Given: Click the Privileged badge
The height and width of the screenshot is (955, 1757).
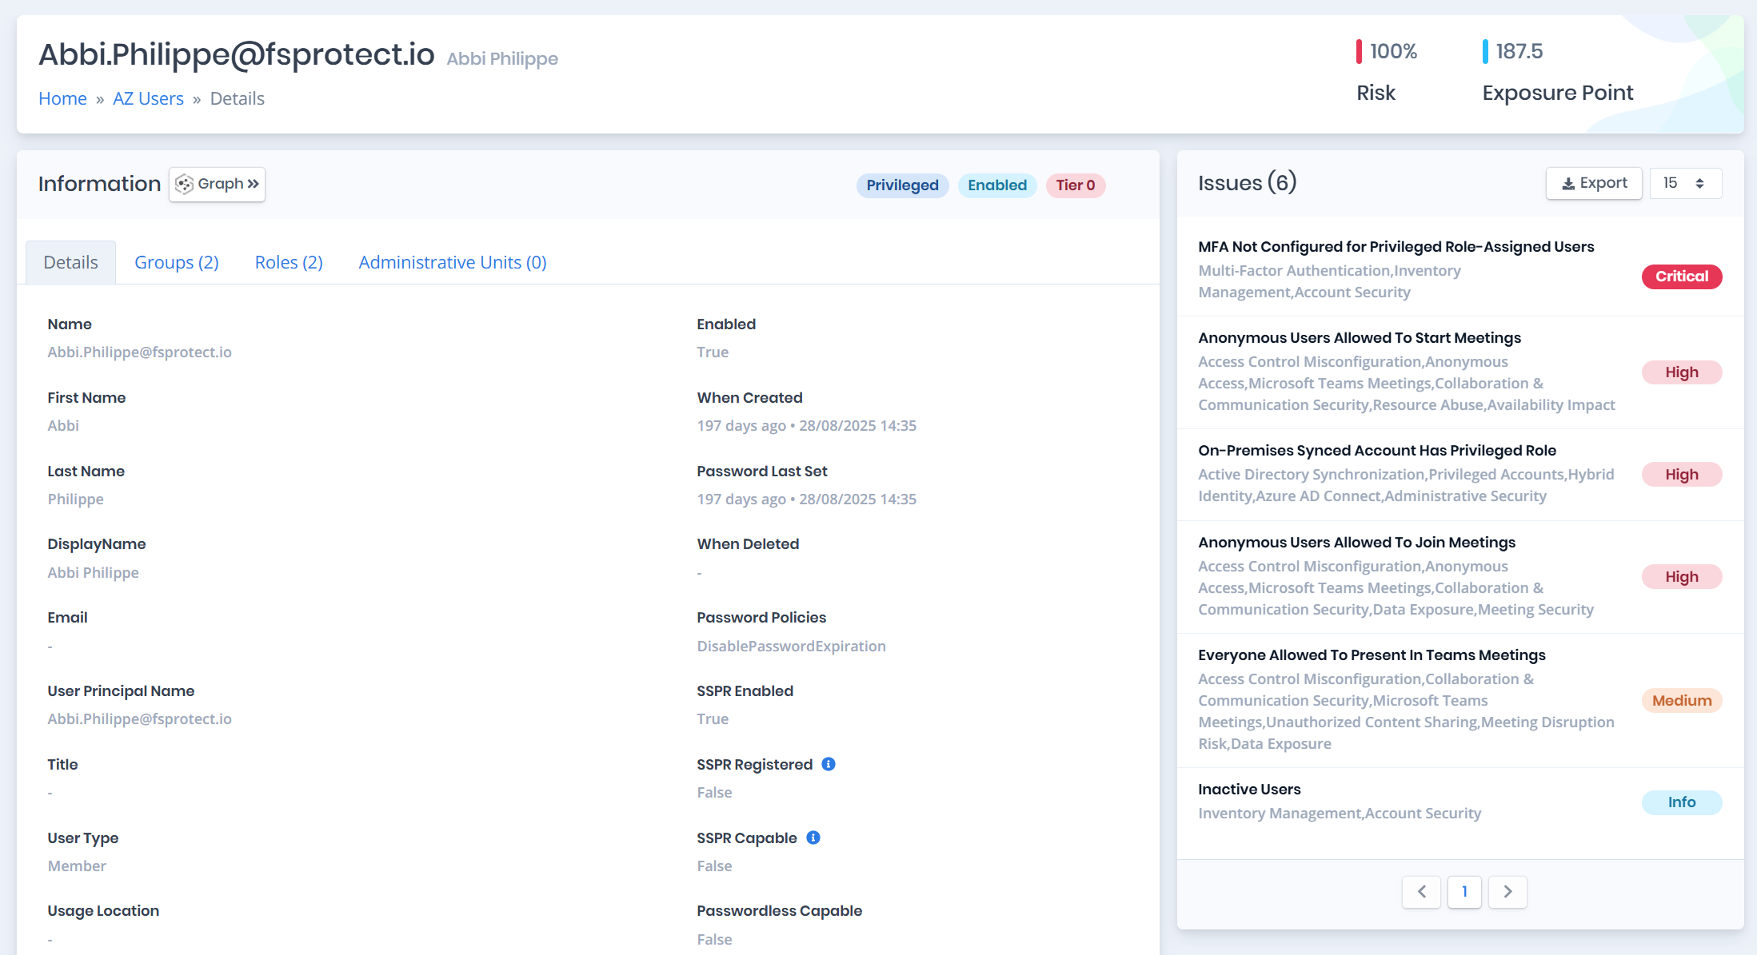Looking at the screenshot, I should [x=902, y=185].
